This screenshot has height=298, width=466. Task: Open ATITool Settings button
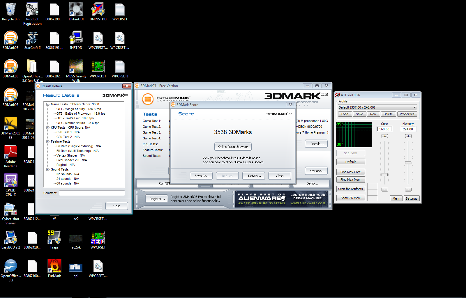pyautogui.click(x=412, y=198)
